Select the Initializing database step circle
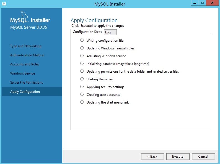 click(x=82, y=64)
